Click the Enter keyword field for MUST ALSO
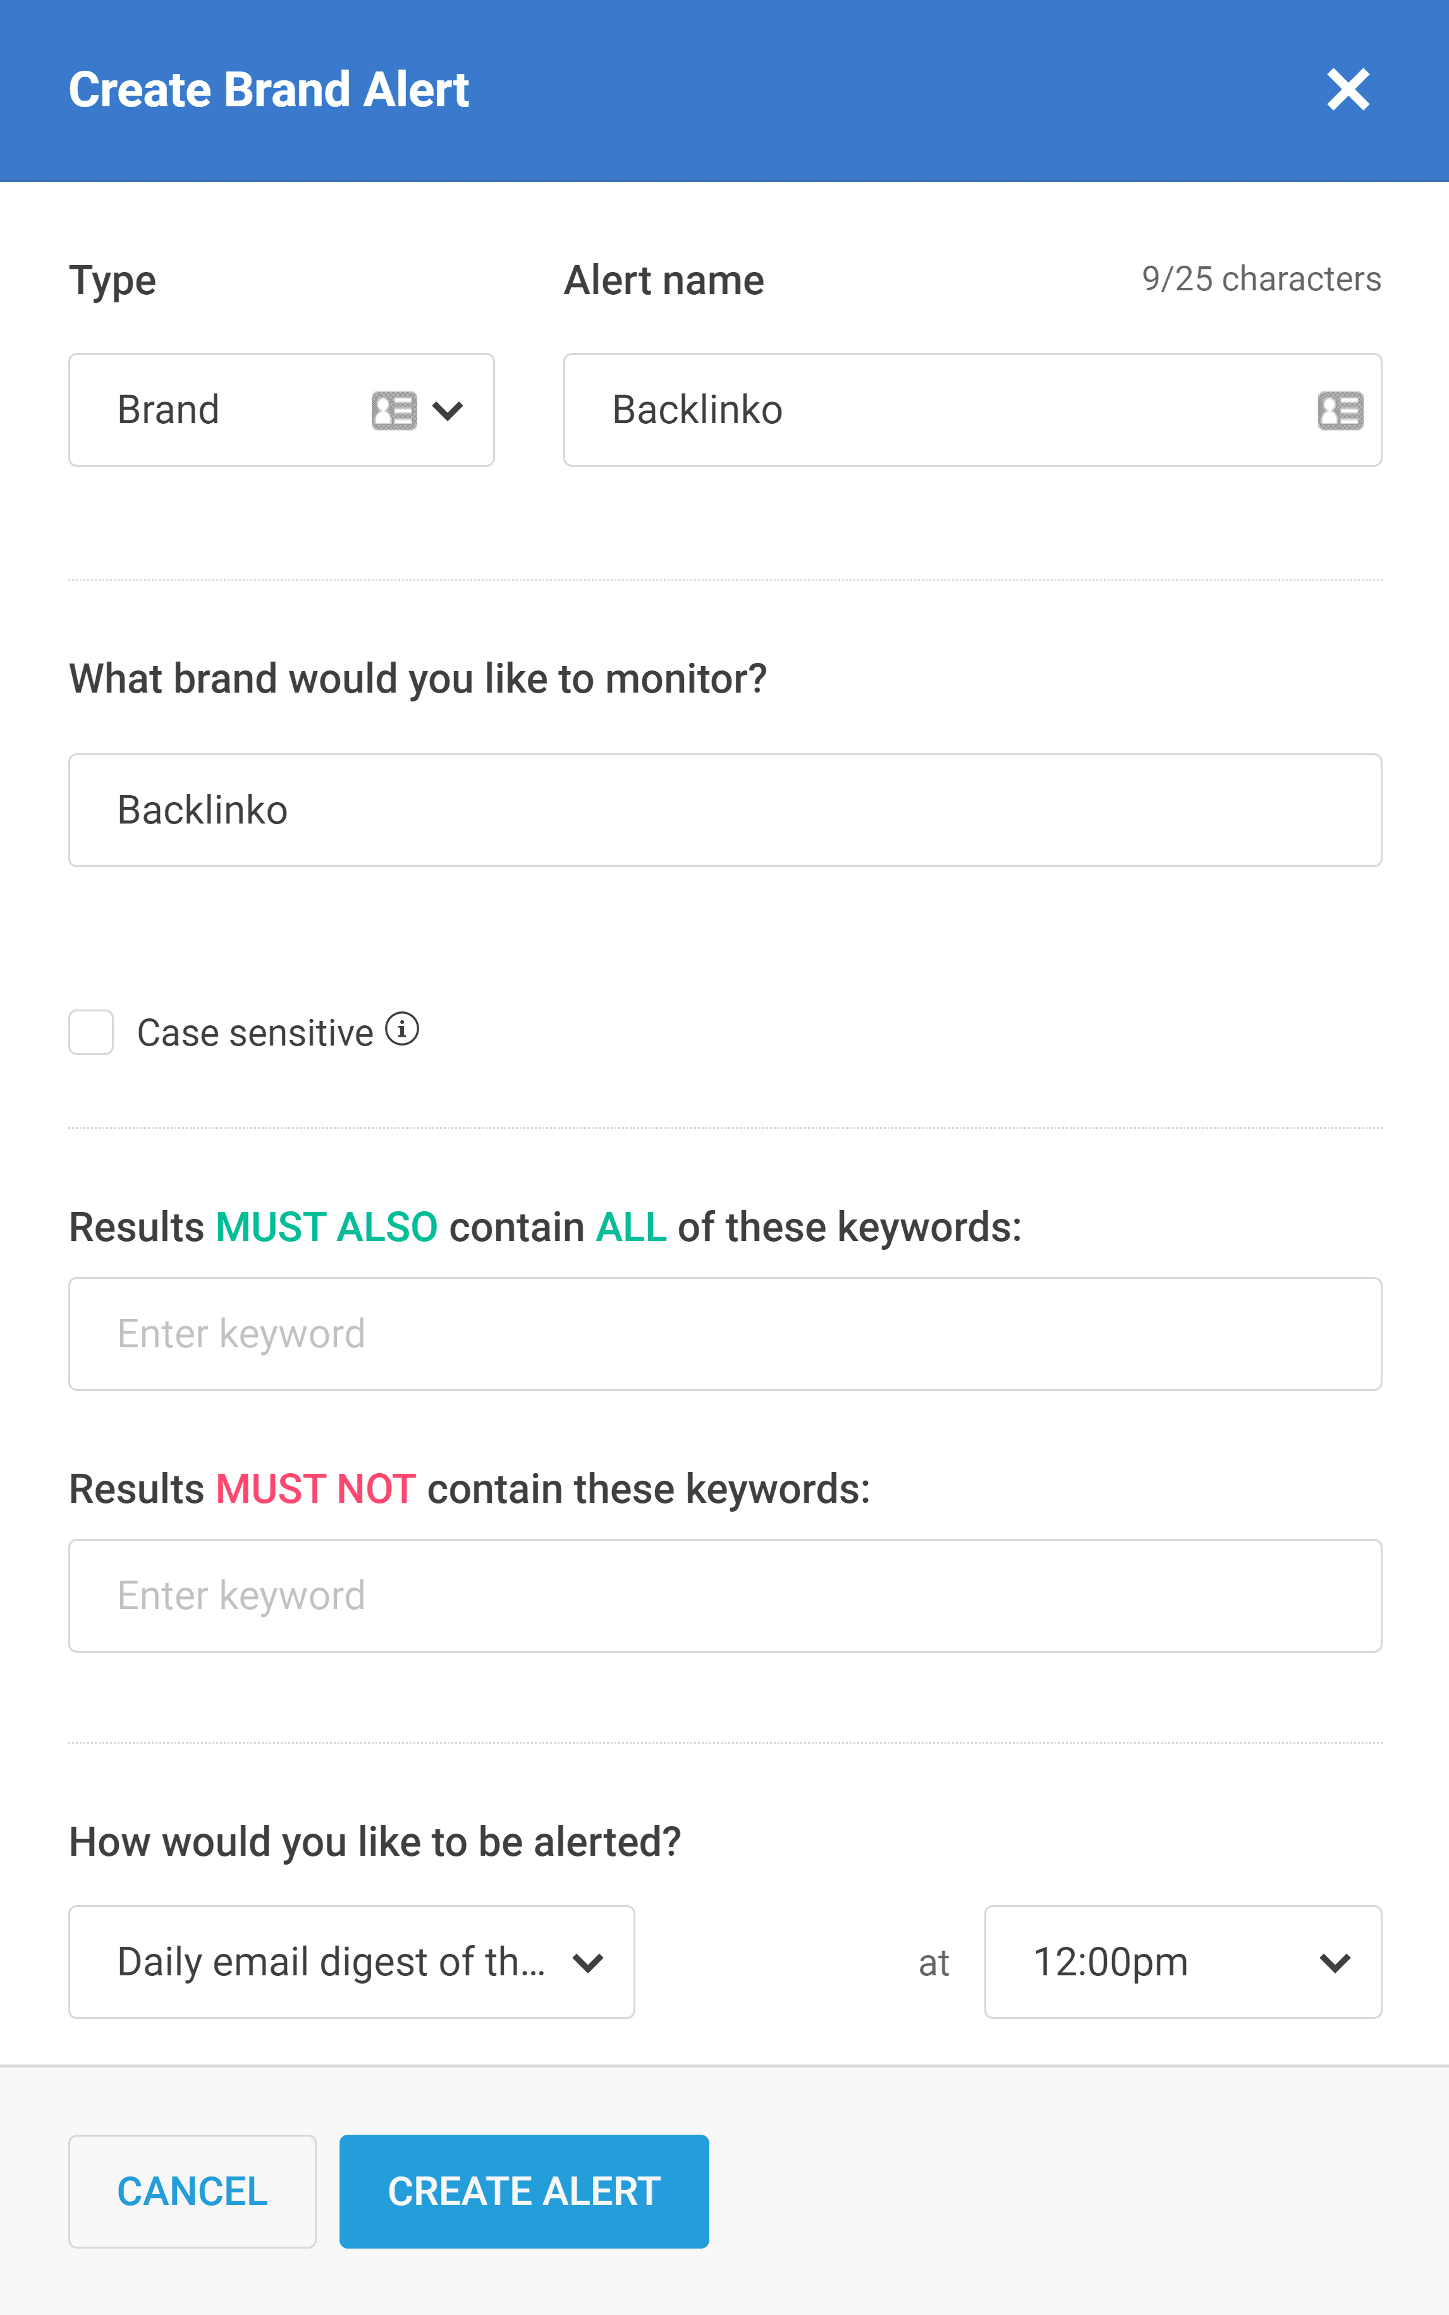The width and height of the screenshot is (1449, 2315). click(x=724, y=1333)
